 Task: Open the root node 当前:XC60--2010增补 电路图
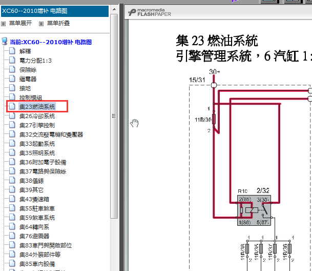51,42
